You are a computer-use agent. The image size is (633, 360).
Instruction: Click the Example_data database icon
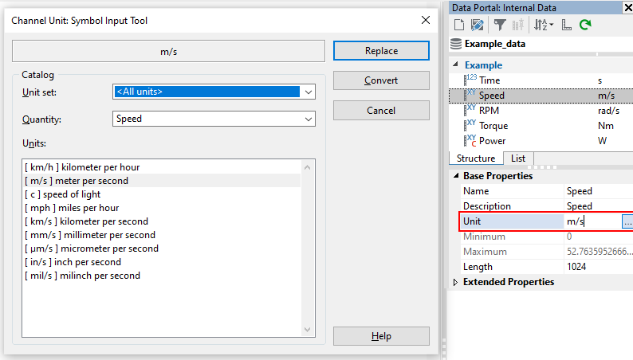click(456, 44)
